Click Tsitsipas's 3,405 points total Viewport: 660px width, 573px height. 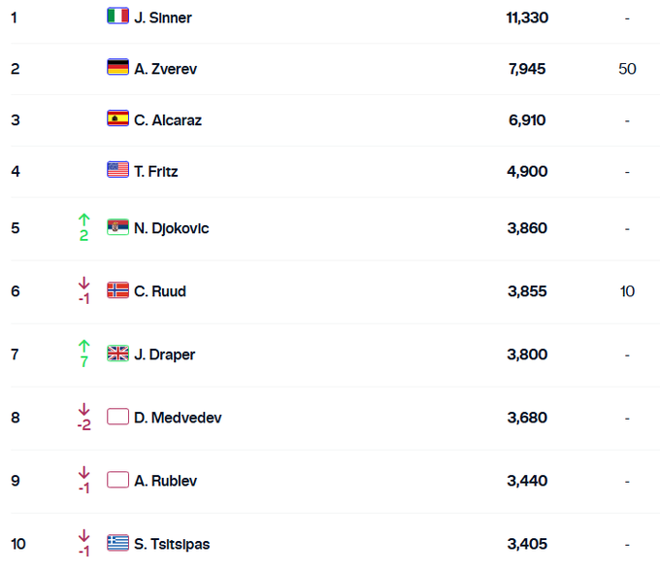527,544
